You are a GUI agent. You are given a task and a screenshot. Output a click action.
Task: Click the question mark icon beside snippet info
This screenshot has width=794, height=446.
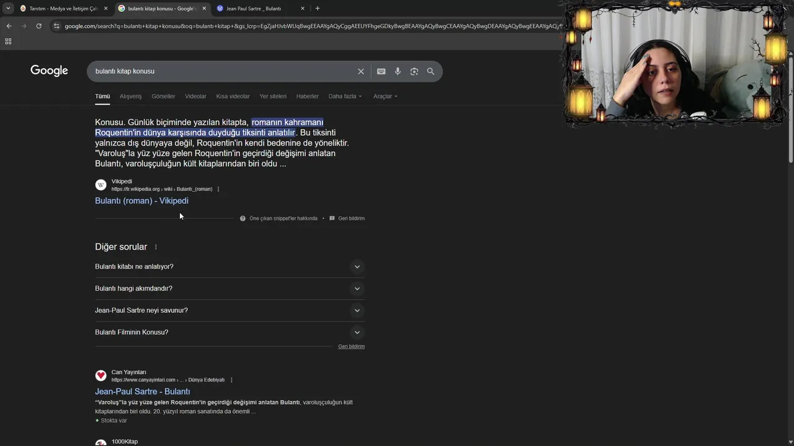click(x=243, y=219)
